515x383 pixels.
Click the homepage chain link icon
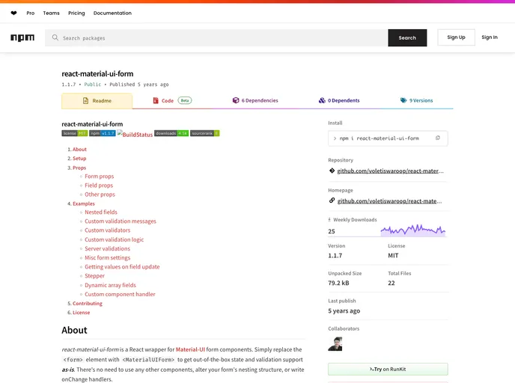(x=332, y=200)
